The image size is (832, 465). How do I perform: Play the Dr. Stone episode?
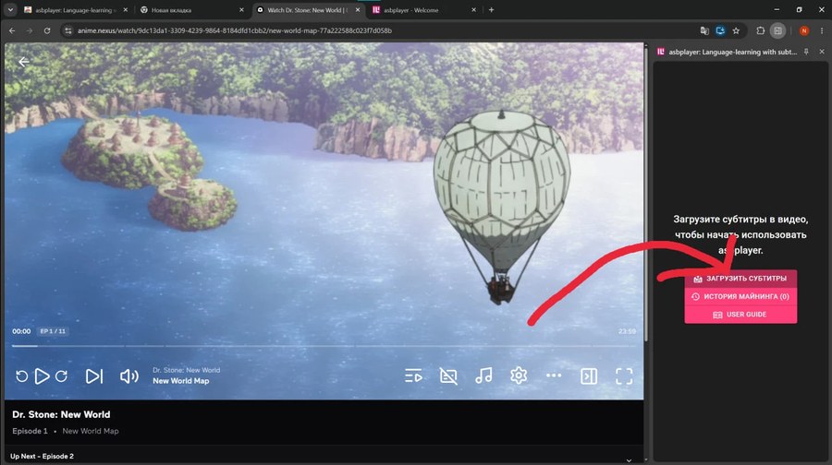[x=42, y=376]
